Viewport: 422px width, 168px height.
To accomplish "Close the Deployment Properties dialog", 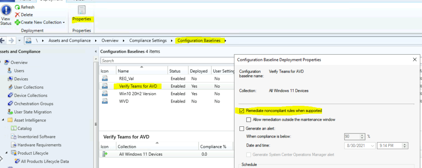I will (x=415, y=60).
